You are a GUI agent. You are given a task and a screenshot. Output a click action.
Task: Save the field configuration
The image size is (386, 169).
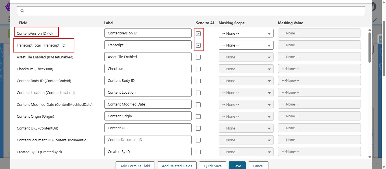237,166
